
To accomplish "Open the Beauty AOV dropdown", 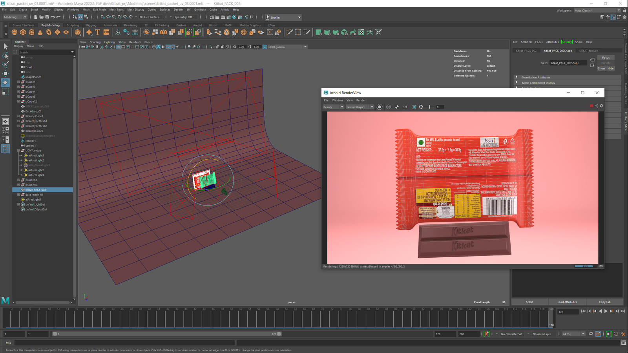I will (333, 107).
